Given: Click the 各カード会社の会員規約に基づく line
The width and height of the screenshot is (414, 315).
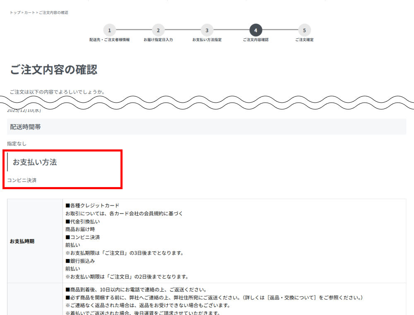Looking at the screenshot, I should [x=124, y=213].
